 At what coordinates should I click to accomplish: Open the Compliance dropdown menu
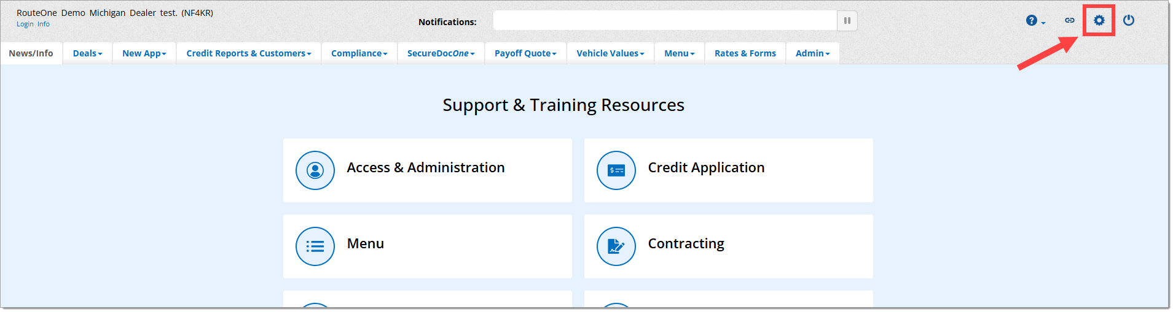click(359, 53)
